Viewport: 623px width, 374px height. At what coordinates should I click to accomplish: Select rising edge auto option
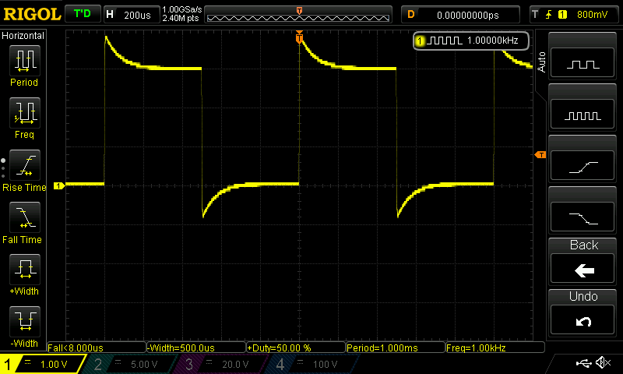coord(583,167)
